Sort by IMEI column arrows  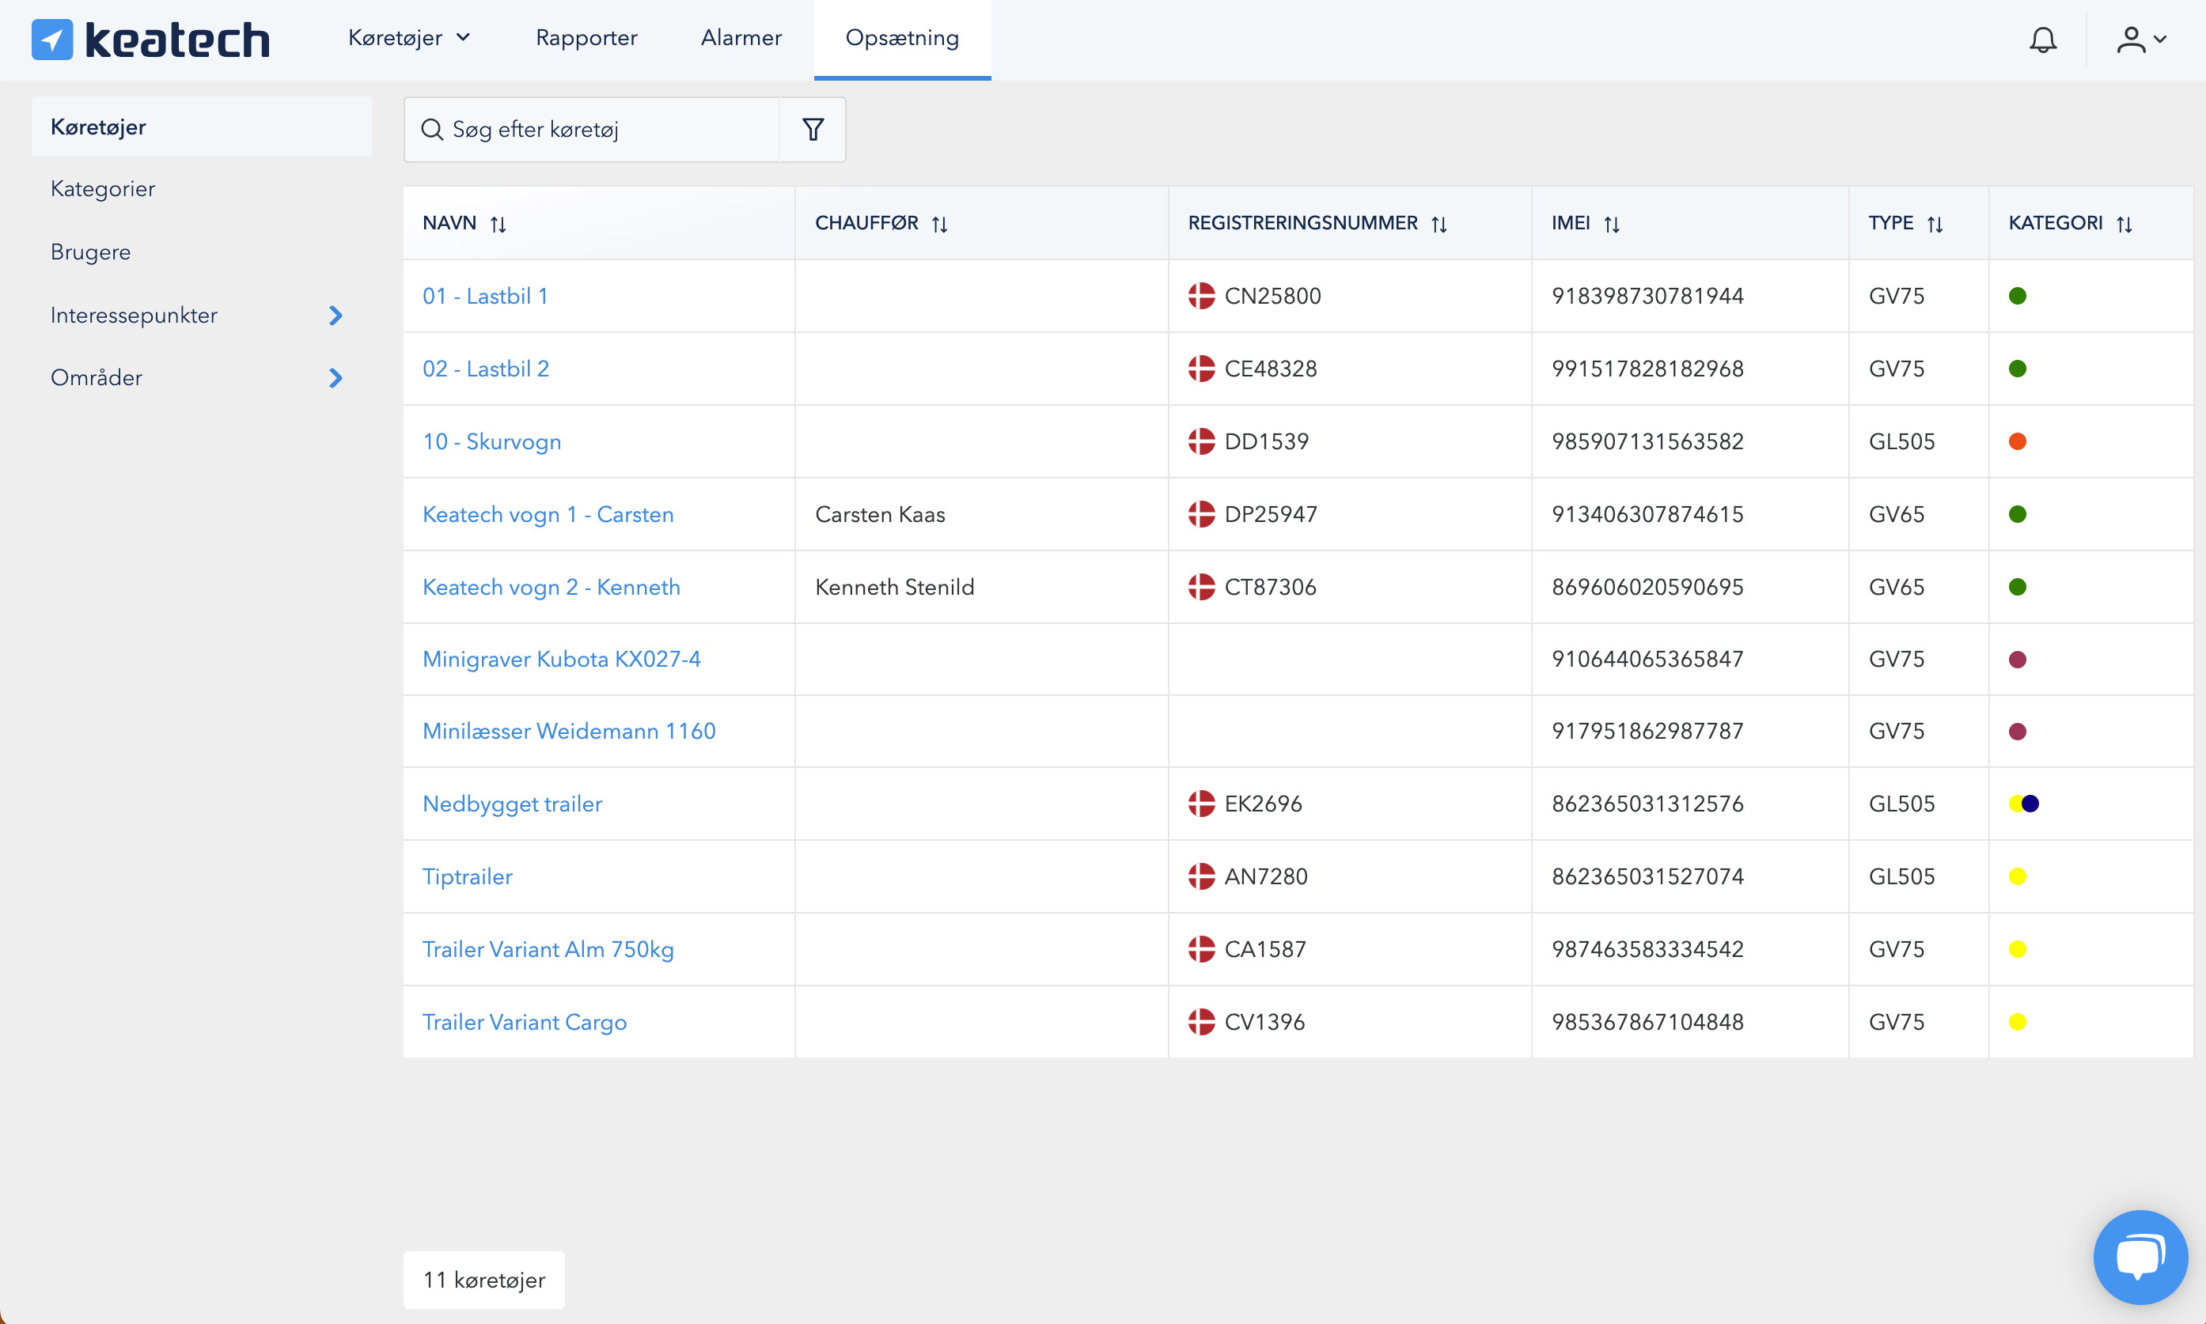[1612, 224]
